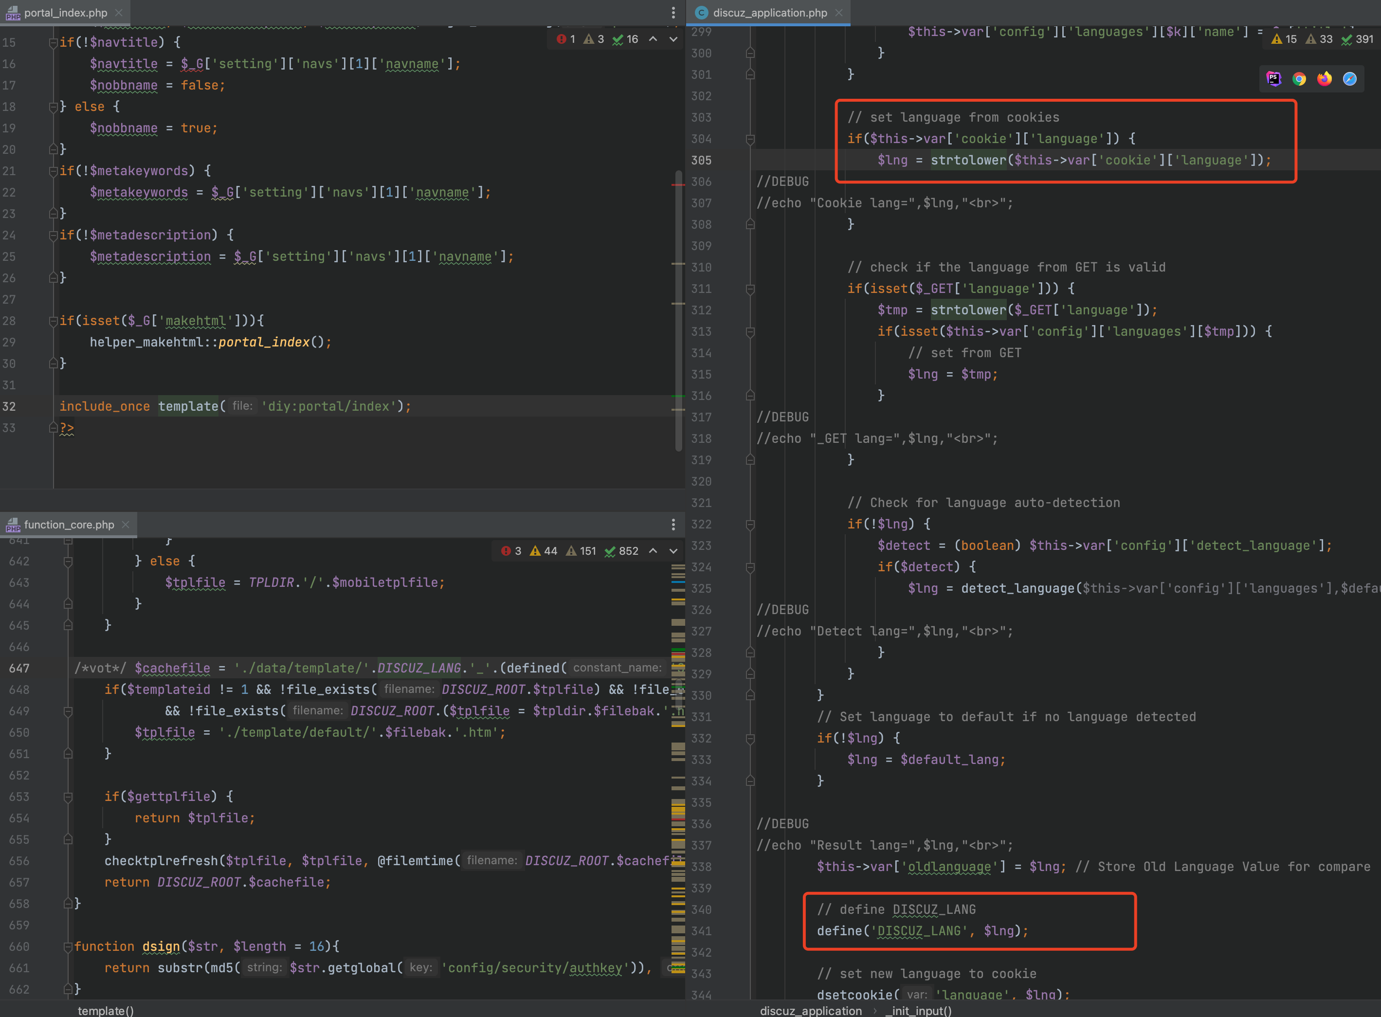Click 'return $tplfile;' on line 654

pos(195,818)
